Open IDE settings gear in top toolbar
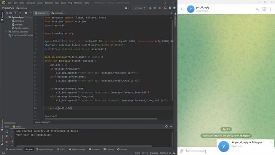Screen dimensions: 275x155 (x=170, y=8)
